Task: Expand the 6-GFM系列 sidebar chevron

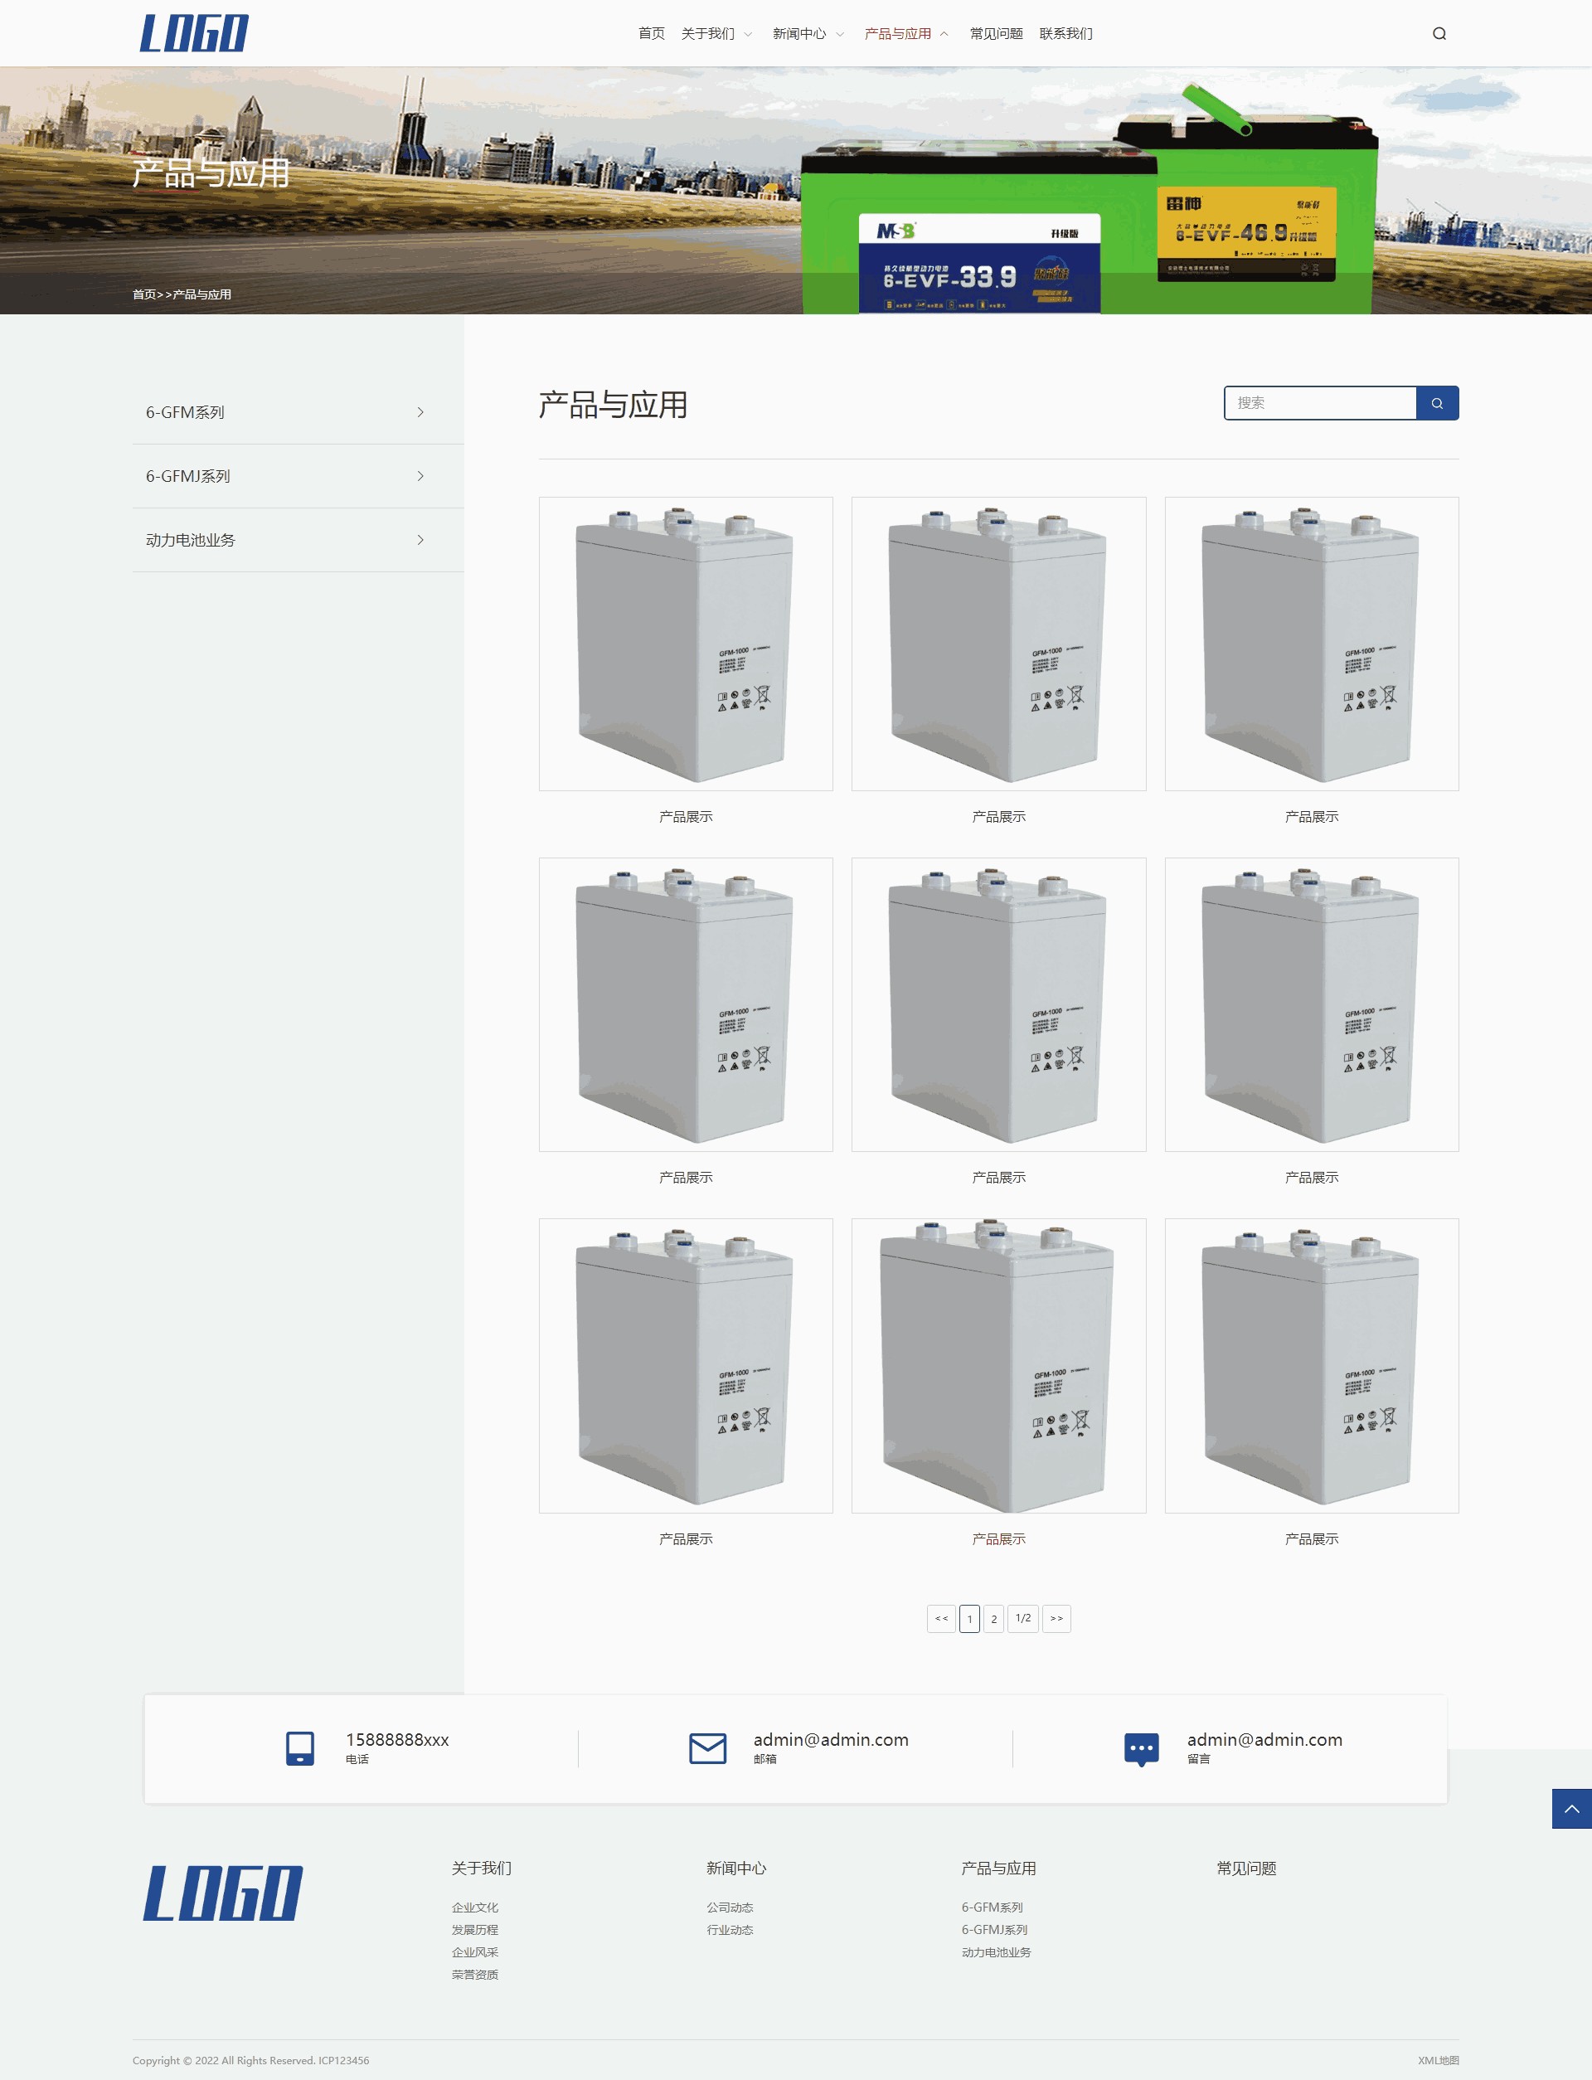Action: (x=420, y=412)
